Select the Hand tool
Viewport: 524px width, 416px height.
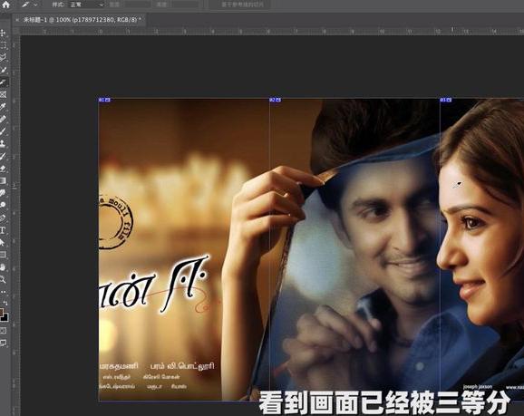pos(3,267)
